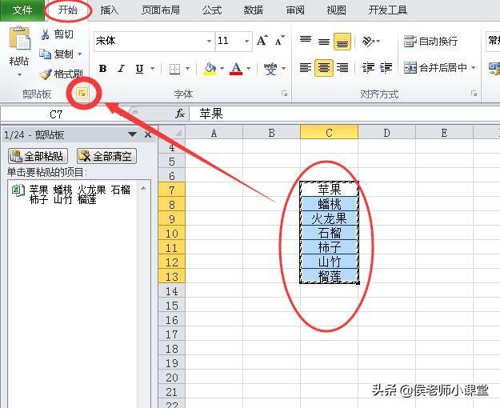Select row 14 header
This screenshot has width=500, height=408.
click(171, 291)
